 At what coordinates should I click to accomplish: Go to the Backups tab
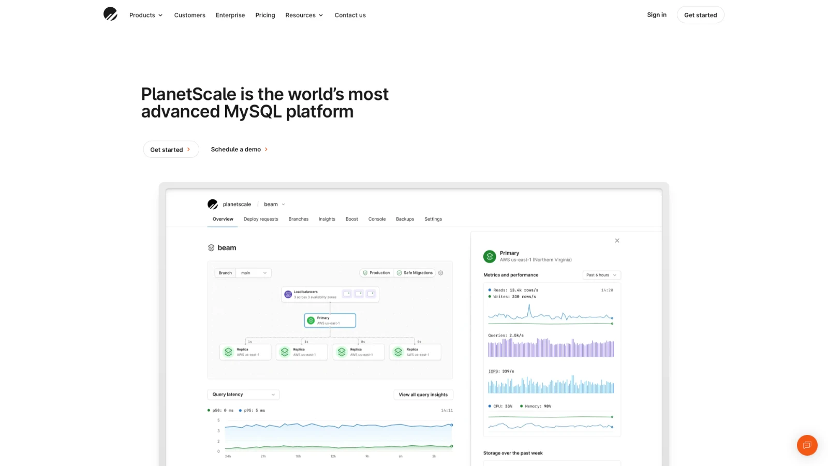[405, 219]
